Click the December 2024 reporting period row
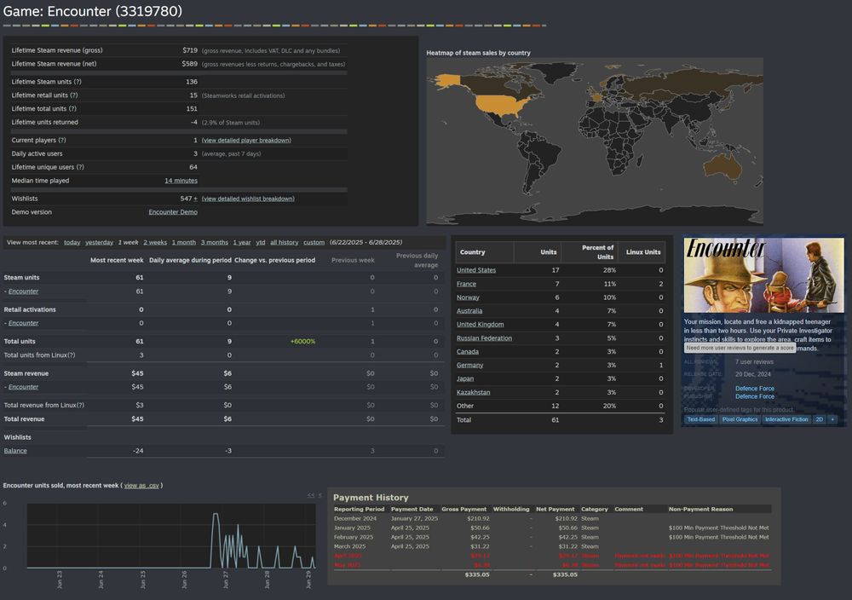This screenshot has width=852, height=600. 551,518
